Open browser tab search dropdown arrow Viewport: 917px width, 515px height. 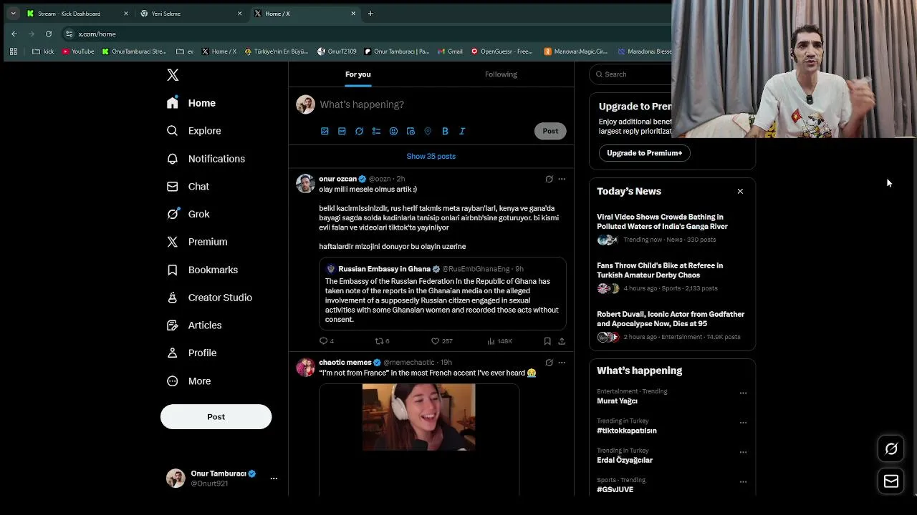point(13,14)
